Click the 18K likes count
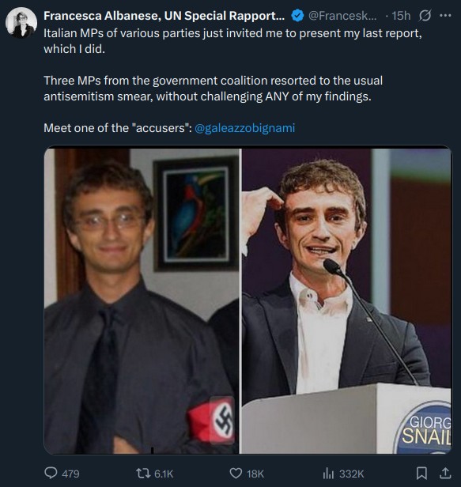The image size is (461, 487). (x=255, y=474)
